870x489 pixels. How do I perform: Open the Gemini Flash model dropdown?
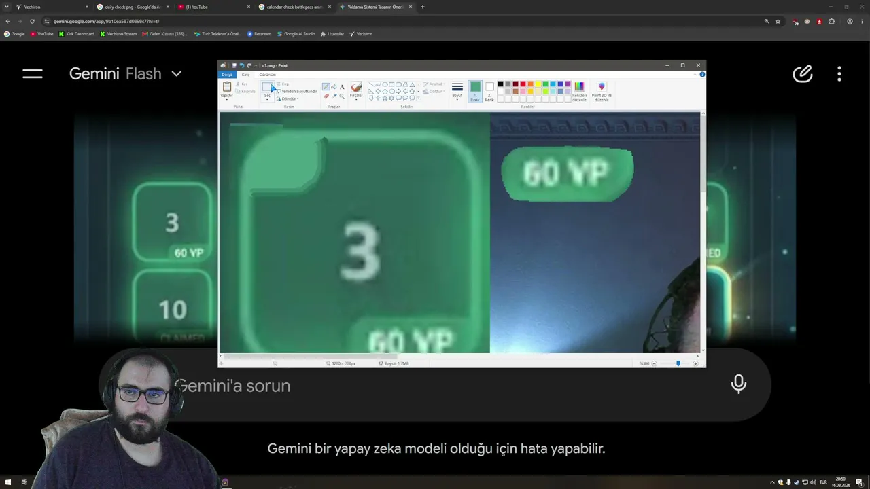click(126, 73)
